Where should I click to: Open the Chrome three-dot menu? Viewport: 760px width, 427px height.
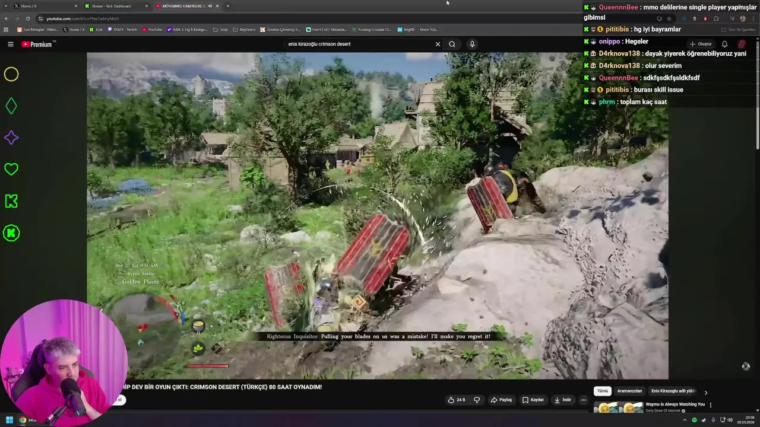753,18
